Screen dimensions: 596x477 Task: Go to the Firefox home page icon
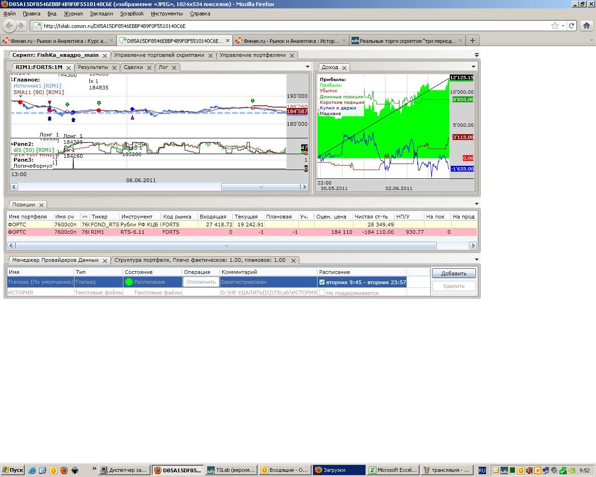point(587,26)
